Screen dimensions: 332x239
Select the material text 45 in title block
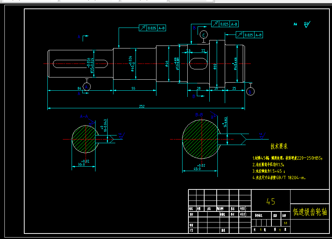271,201
